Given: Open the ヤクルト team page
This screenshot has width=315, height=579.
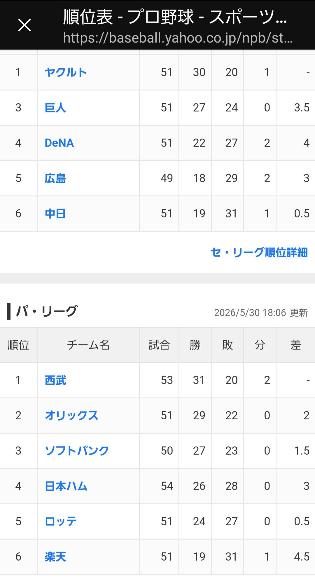Looking at the screenshot, I should (66, 72).
